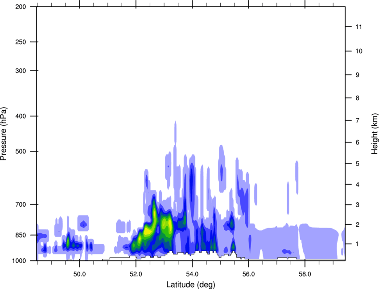Click latitude tick label 50.0

pos(79,274)
